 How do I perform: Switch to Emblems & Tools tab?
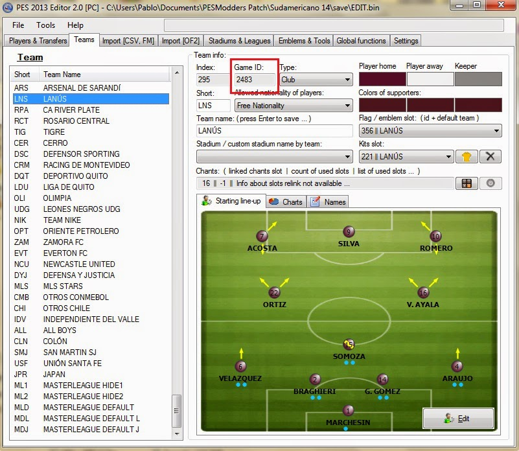coord(304,41)
